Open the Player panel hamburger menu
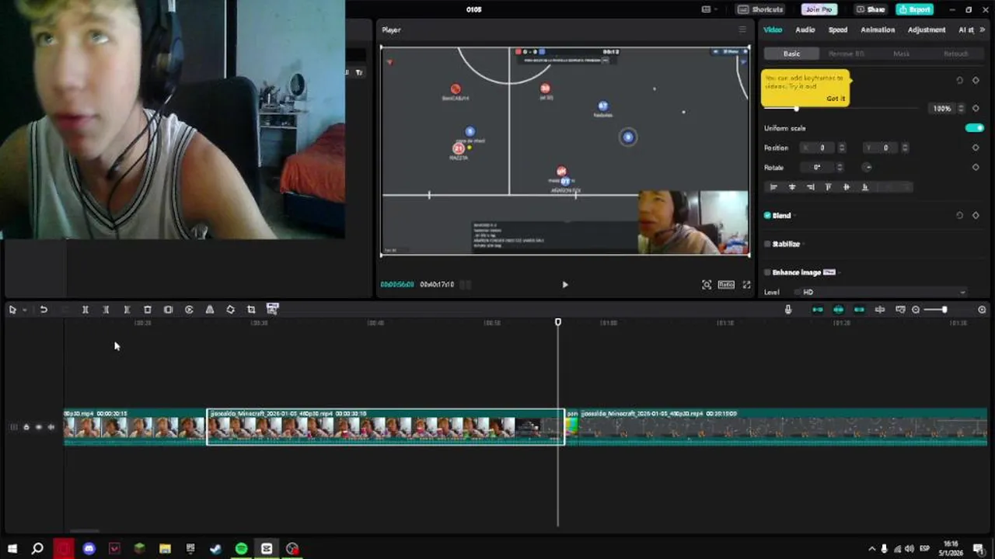The height and width of the screenshot is (559, 995). (x=742, y=30)
